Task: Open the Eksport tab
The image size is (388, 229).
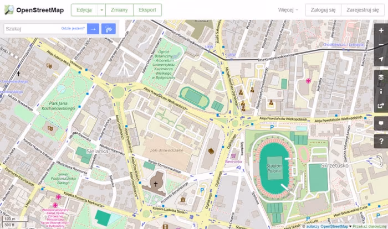Action: [x=147, y=10]
